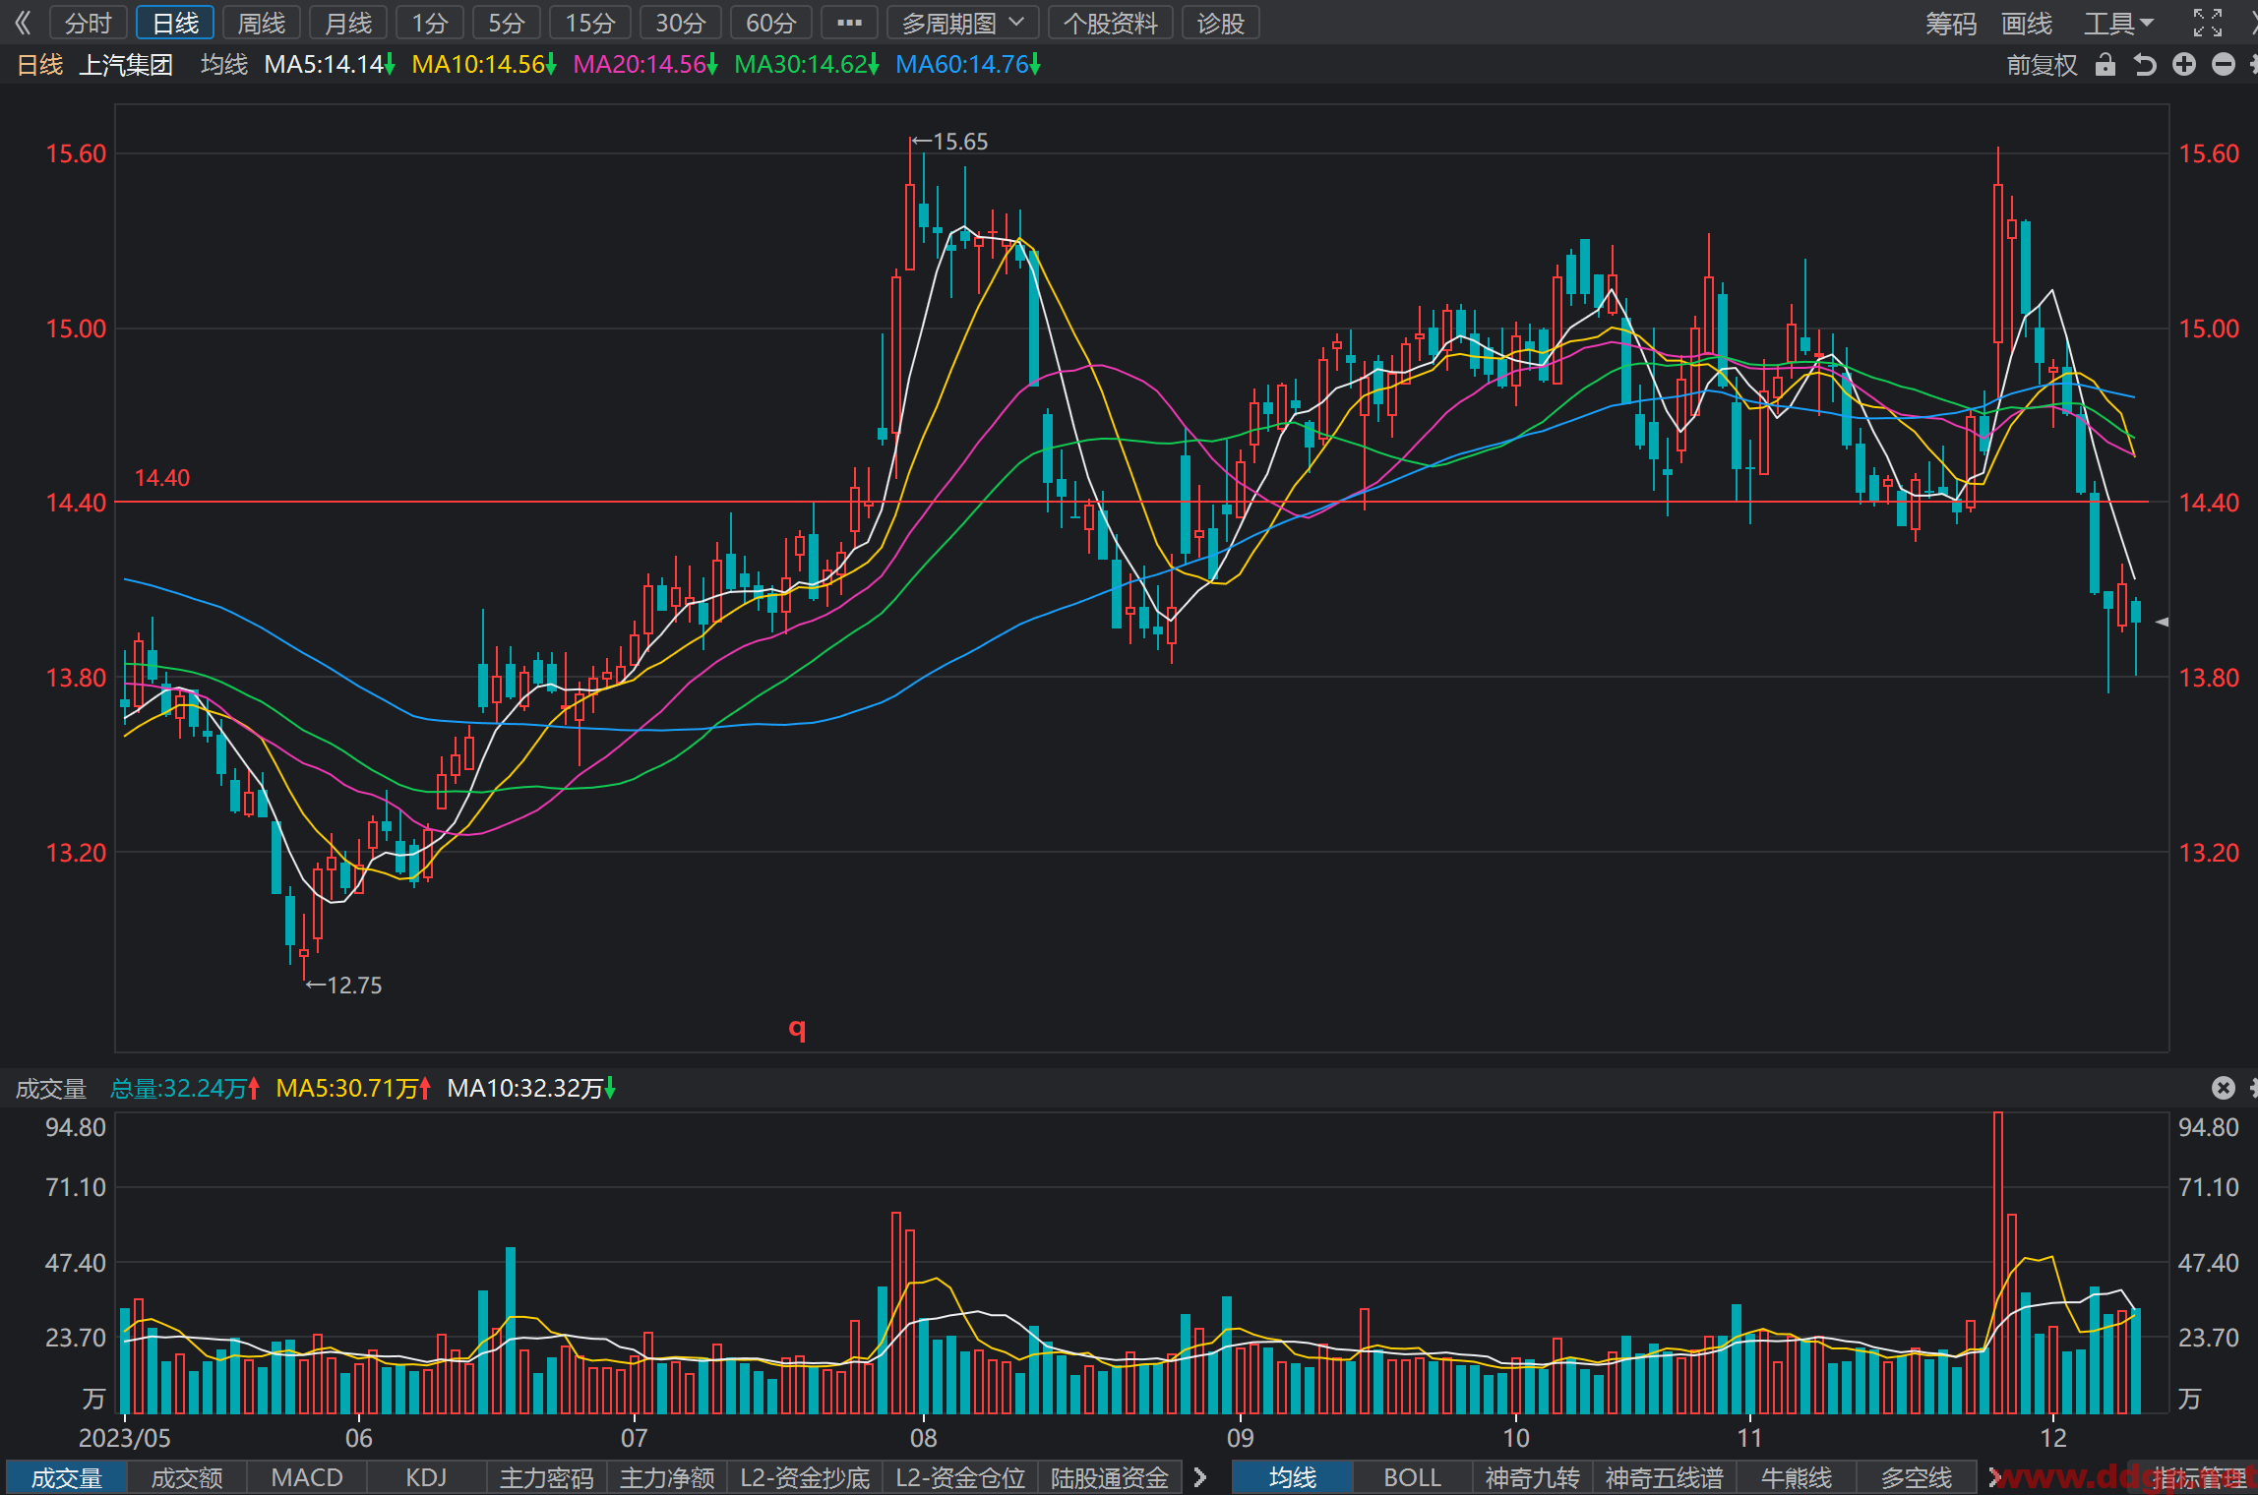The image size is (2258, 1495).
Task: Open 个股资料 stock info
Action: pyautogui.click(x=1111, y=23)
